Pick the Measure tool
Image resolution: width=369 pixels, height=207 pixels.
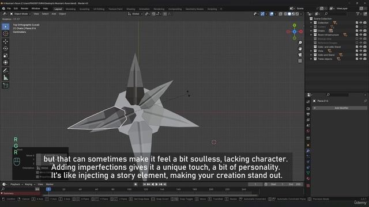pyautogui.click(x=5, y=78)
